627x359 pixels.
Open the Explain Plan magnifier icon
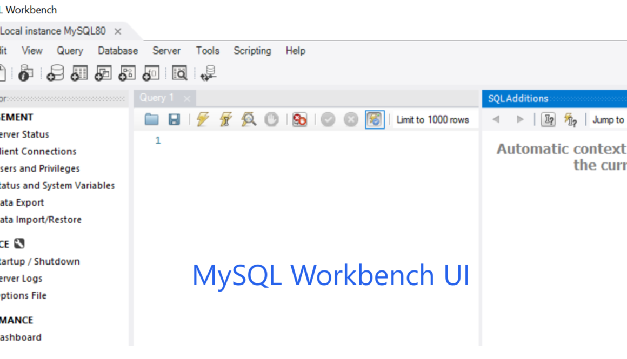[x=248, y=119]
